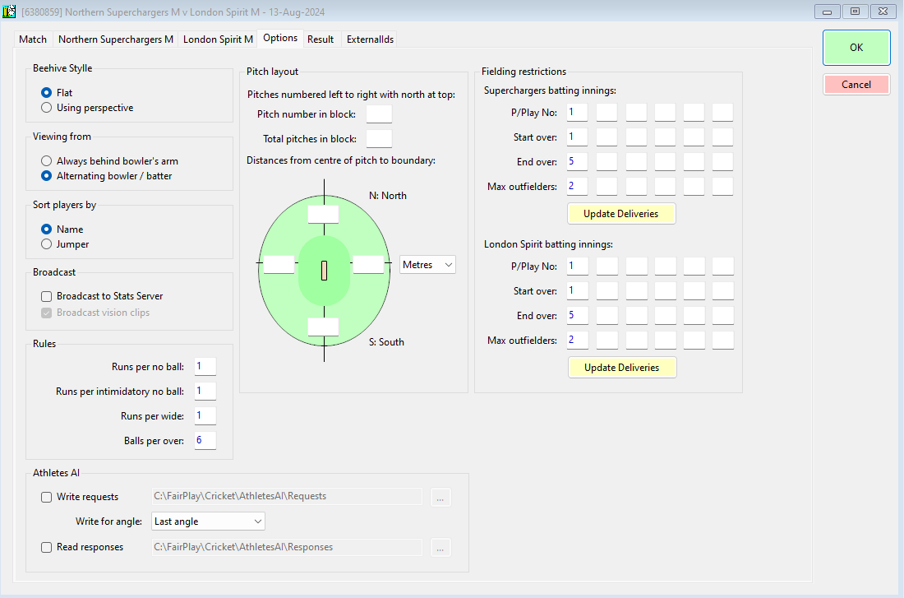904x598 pixels.
Task: Maximize the match options window
Action: pos(855,12)
